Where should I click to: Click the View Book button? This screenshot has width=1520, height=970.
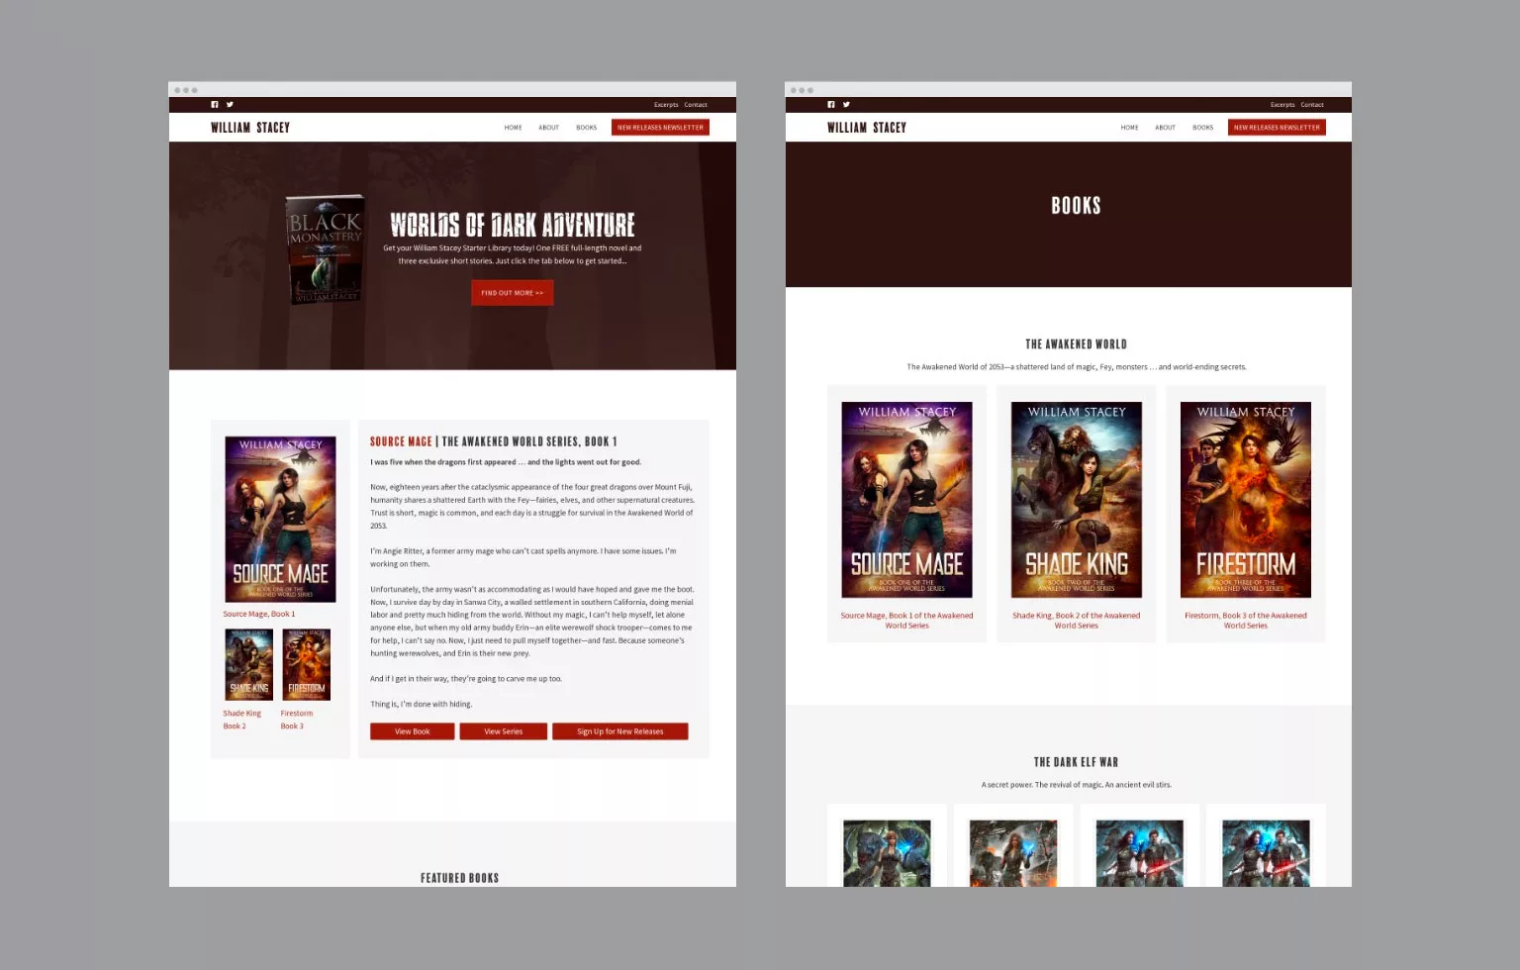point(413,731)
